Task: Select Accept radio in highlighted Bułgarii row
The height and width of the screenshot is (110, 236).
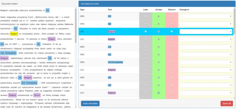Action: 158,32
